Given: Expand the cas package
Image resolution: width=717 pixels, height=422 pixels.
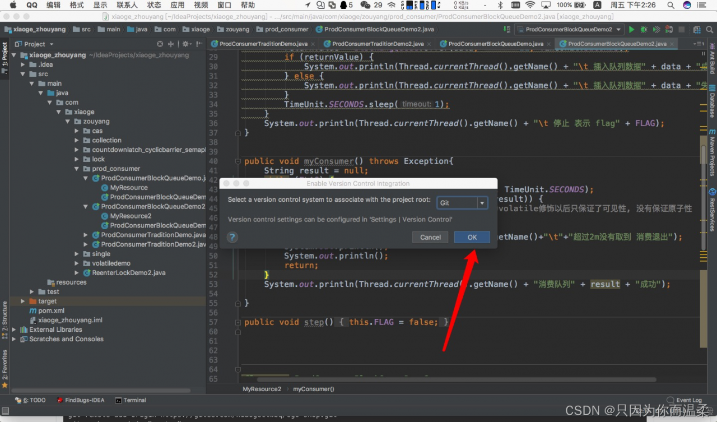Looking at the screenshot, I should pyautogui.click(x=77, y=131).
